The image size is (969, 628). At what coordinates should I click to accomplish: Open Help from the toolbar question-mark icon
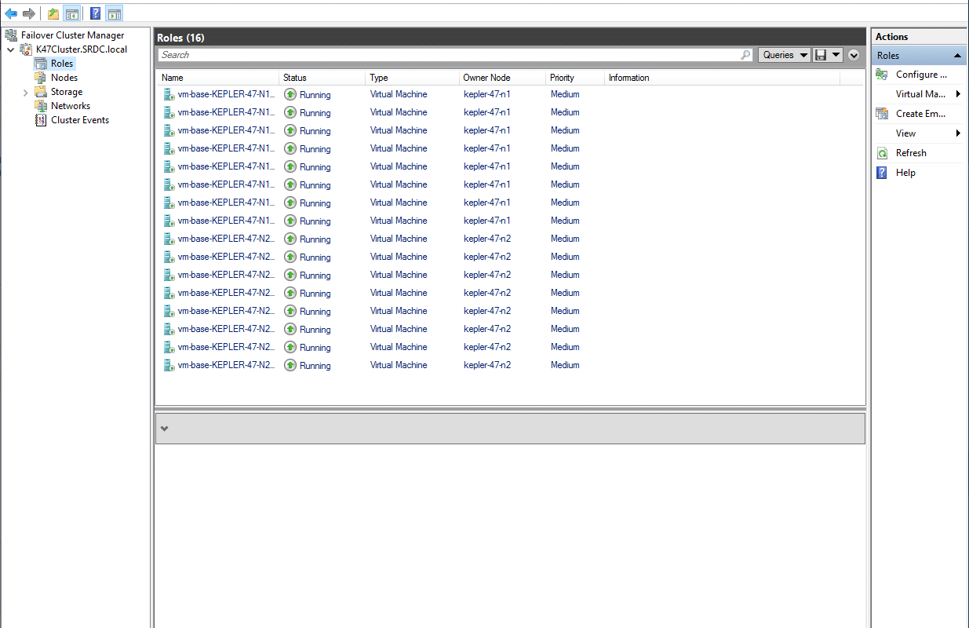pyautogui.click(x=95, y=13)
